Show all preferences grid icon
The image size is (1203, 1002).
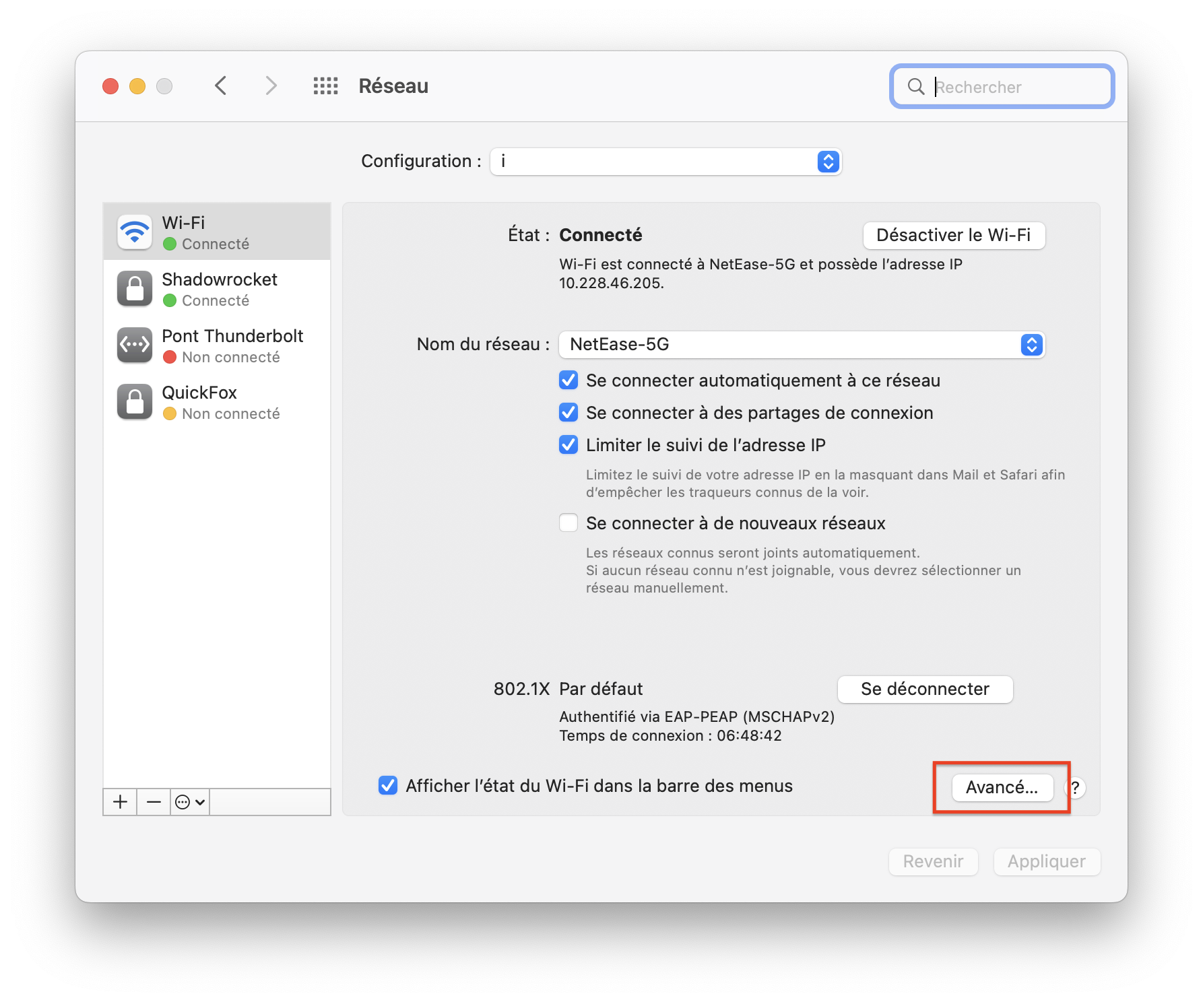point(325,86)
